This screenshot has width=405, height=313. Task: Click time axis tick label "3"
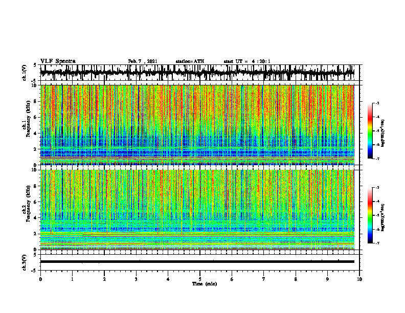(136, 279)
